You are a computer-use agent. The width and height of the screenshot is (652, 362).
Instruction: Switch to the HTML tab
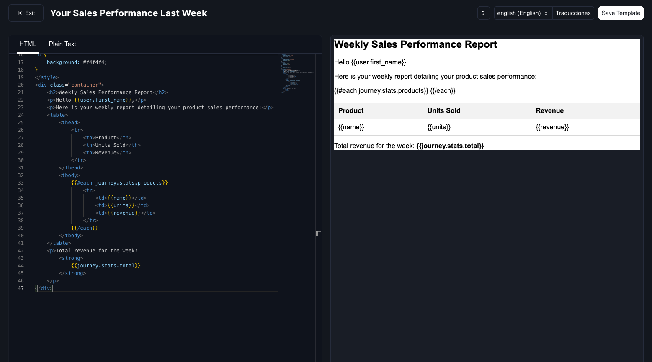[28, 44]
